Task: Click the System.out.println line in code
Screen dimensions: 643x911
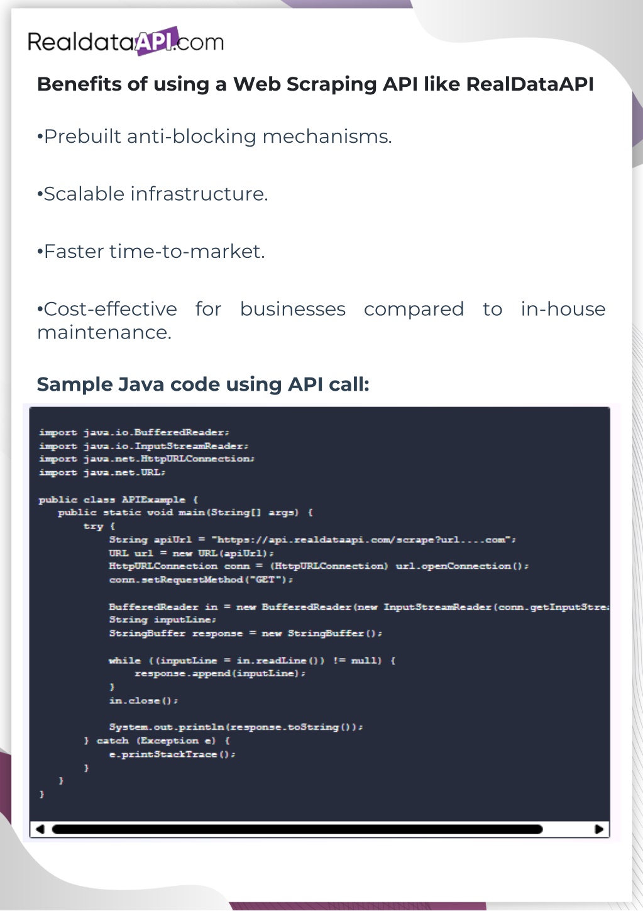Action: (x=236, y=727)
